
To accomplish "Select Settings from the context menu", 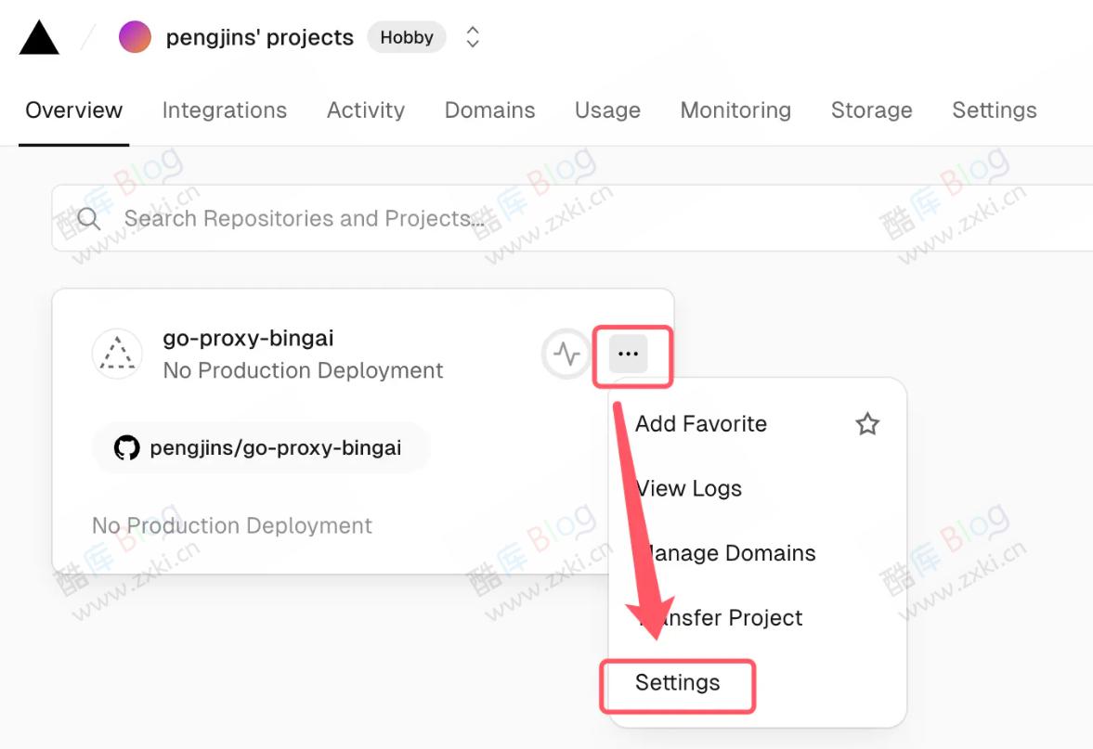I will coord(677,683).
